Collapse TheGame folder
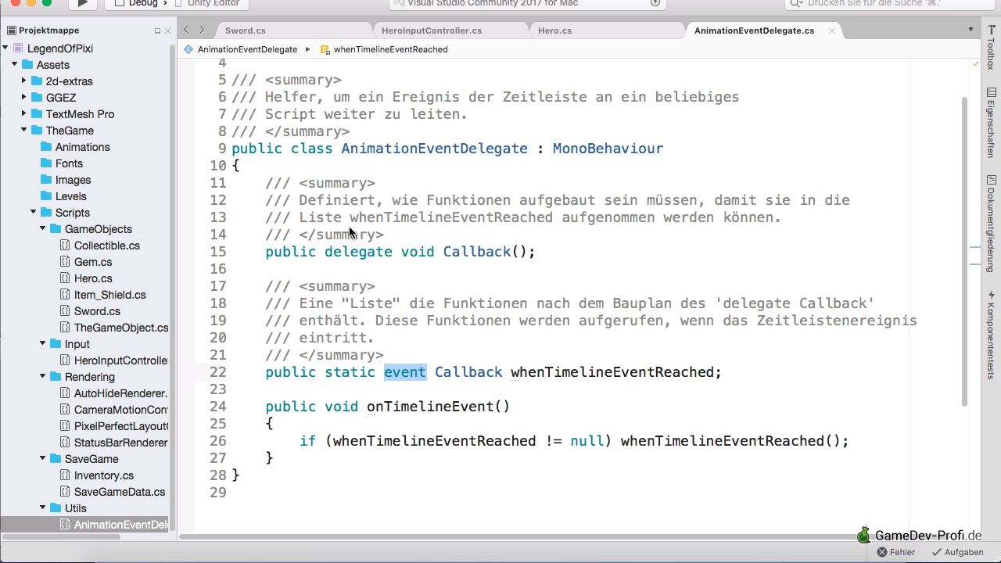 point(23,131)
